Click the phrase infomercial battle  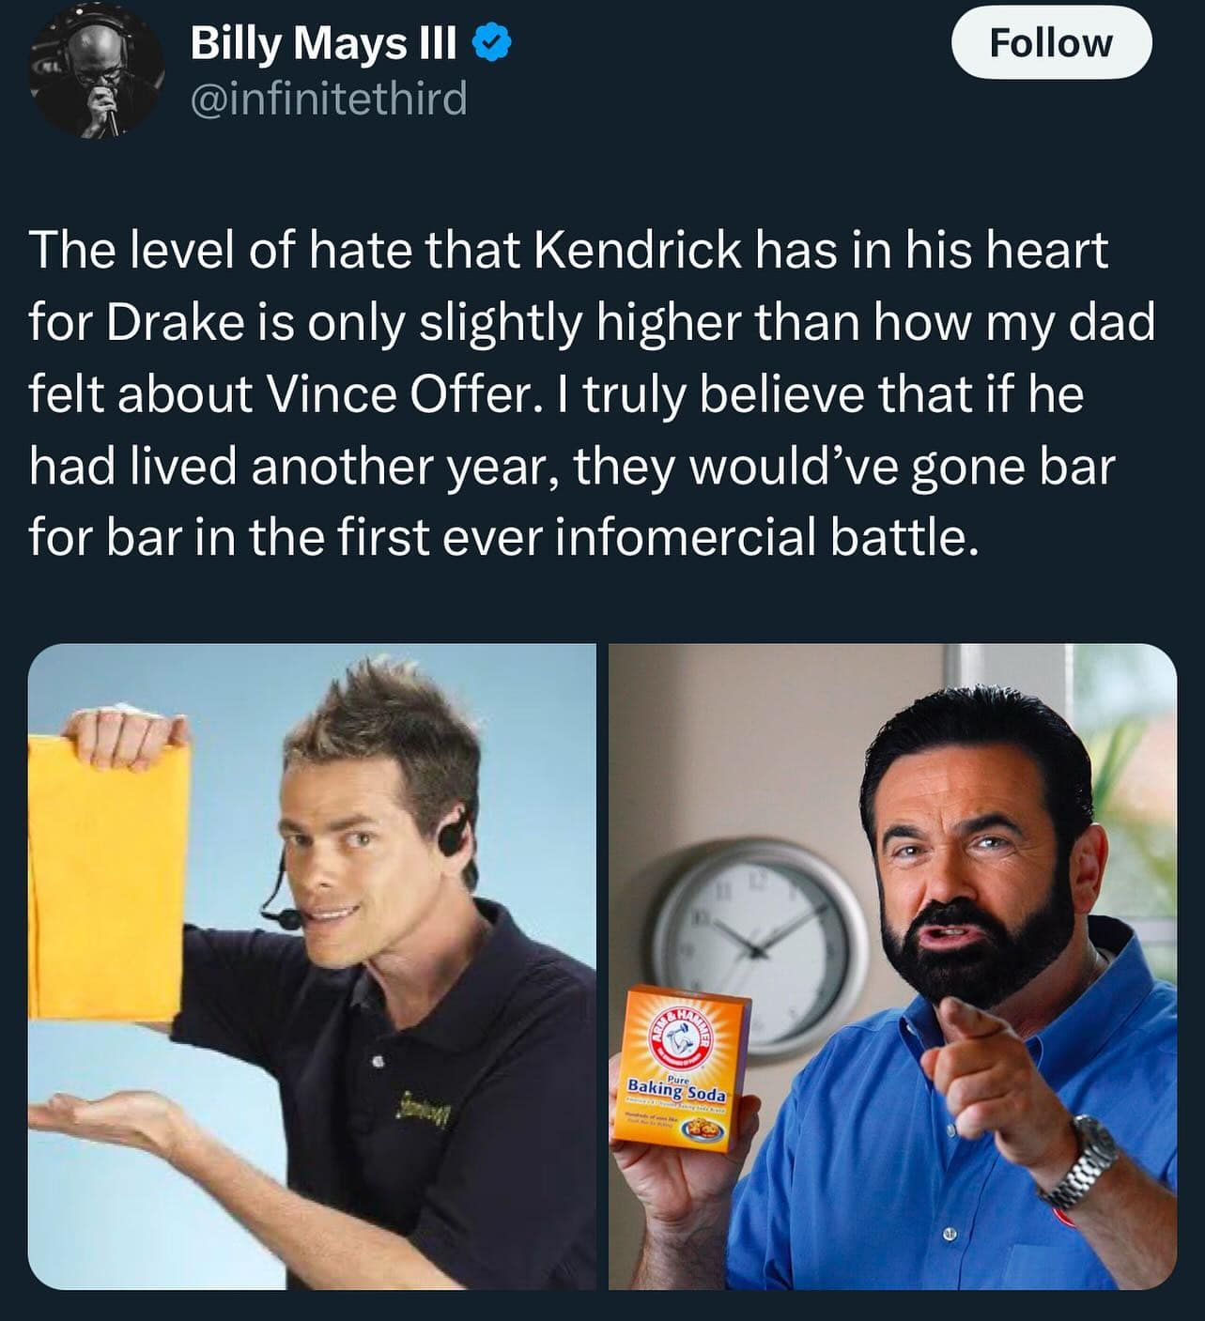click(762, 538)
